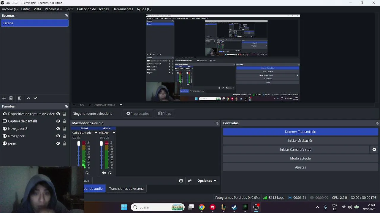Toggle lock on Captura de pantalla
The width and height of the screenshot is (380, 213).
64,121
